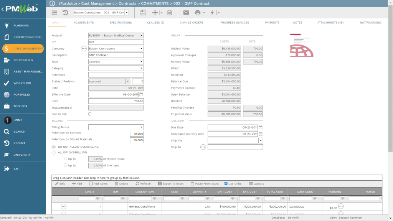
Task: Expand the Status/Revision dropdown showing Approved
Action: coord(127,81)
